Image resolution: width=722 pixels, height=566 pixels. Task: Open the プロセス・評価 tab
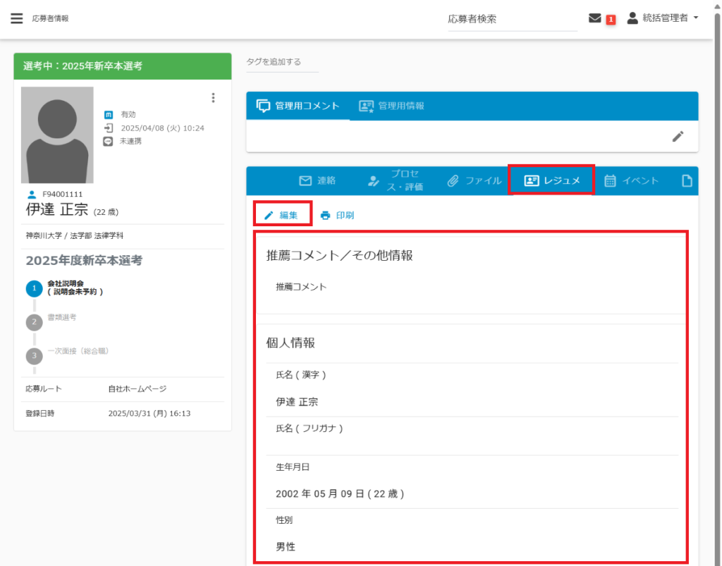398,181
